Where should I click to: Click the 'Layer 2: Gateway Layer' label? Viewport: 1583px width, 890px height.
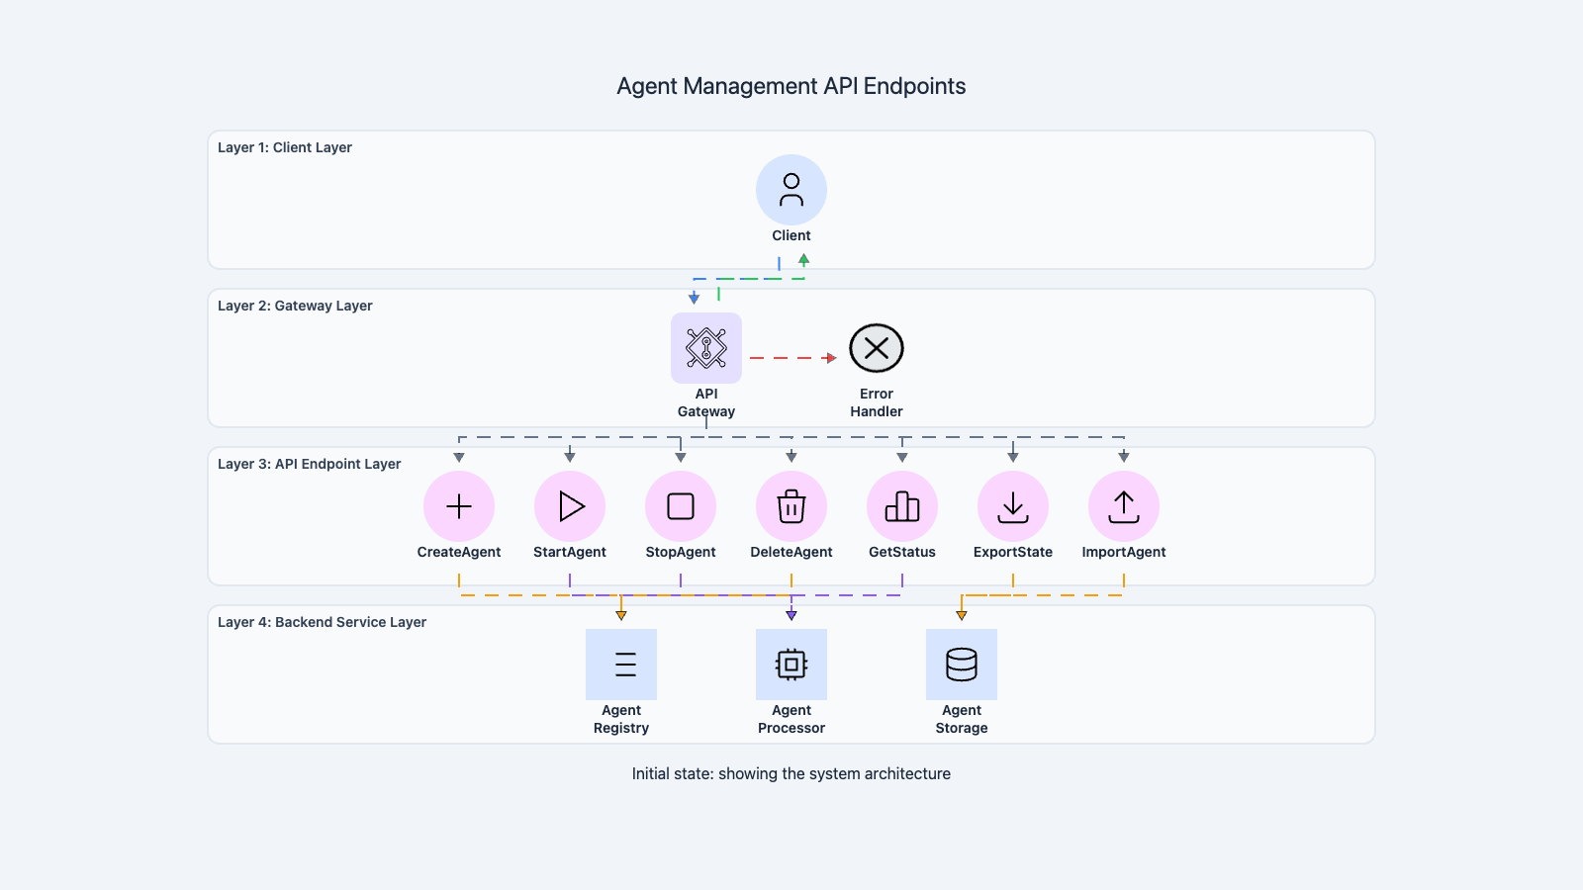(x=295, y=306)
